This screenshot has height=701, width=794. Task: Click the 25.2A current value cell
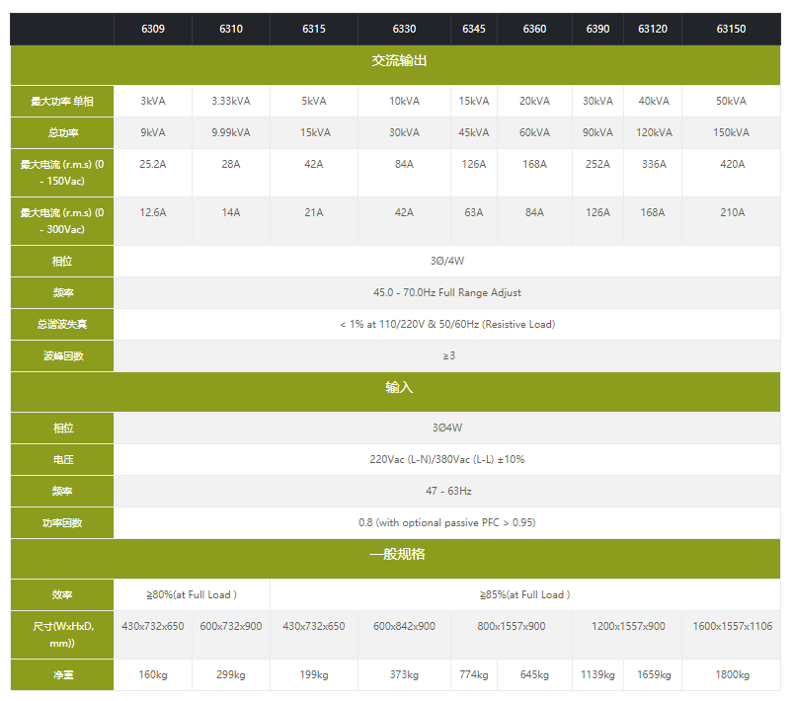(152, 164)
